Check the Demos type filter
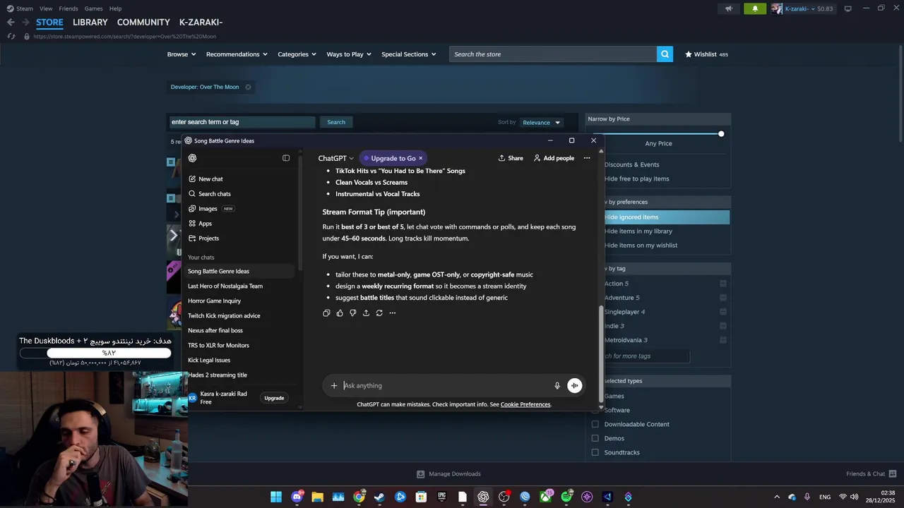 tap(595, 438)
